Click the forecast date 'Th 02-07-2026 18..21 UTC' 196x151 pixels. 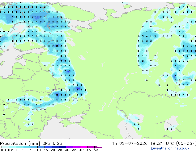click(143, 144)
